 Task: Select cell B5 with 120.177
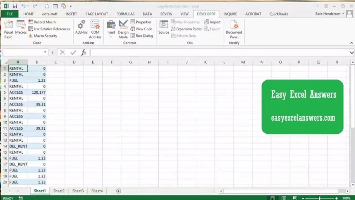point(37,92)
